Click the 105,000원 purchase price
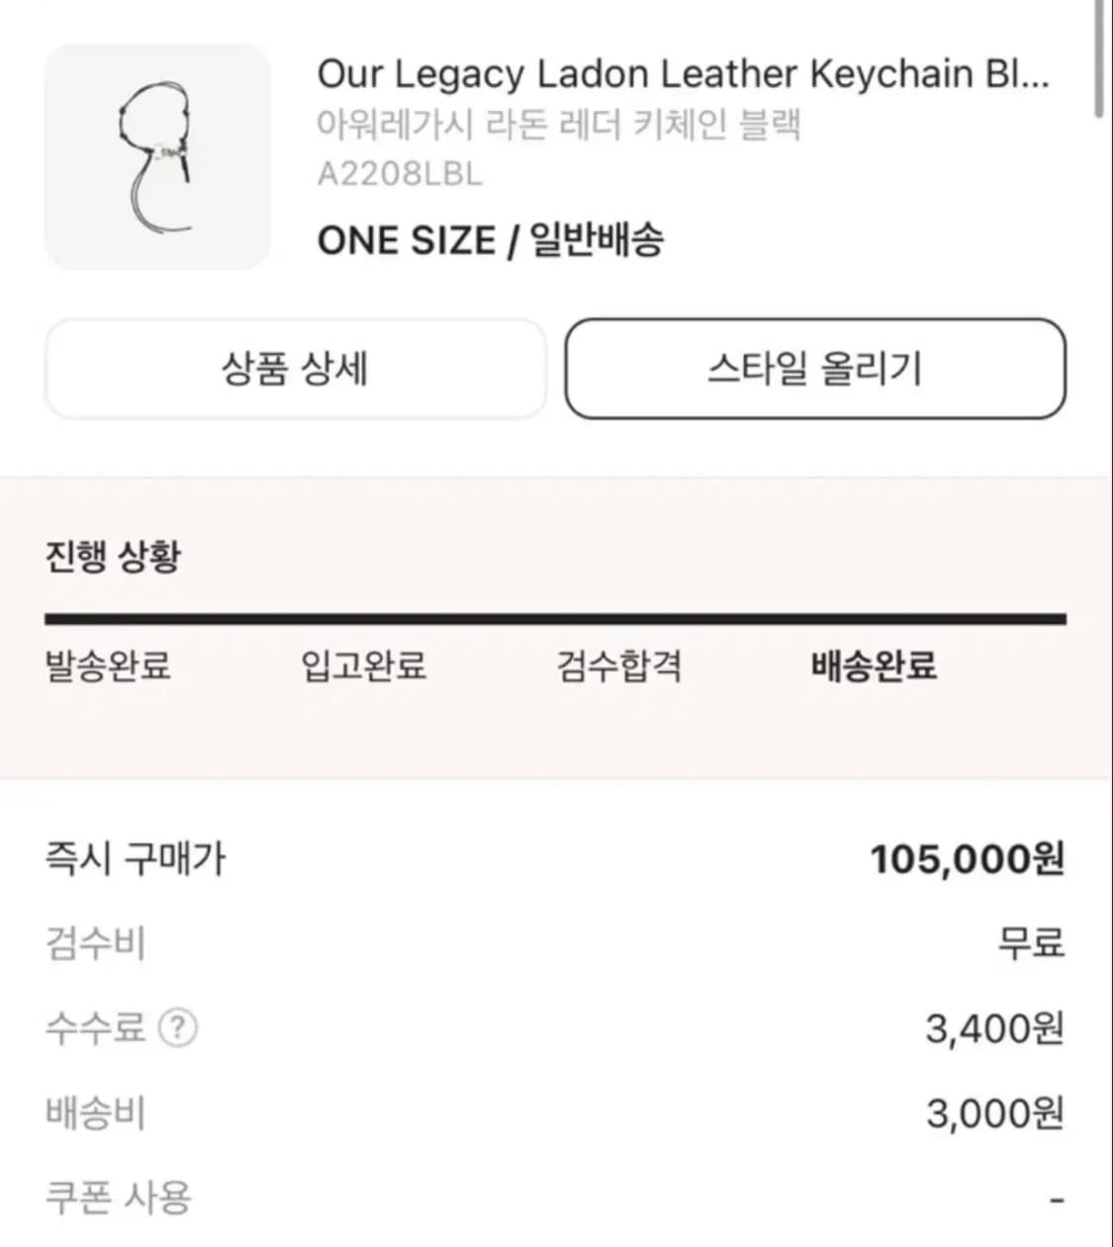This screenshot has height=1247, width=1113. [x=967, y=859]
